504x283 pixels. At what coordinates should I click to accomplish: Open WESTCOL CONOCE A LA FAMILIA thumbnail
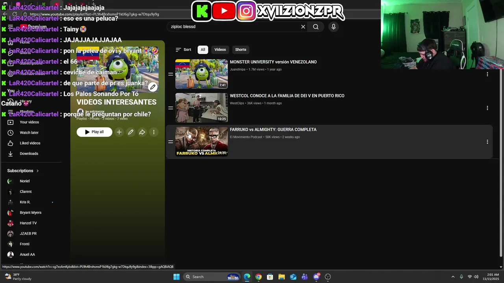202,108
